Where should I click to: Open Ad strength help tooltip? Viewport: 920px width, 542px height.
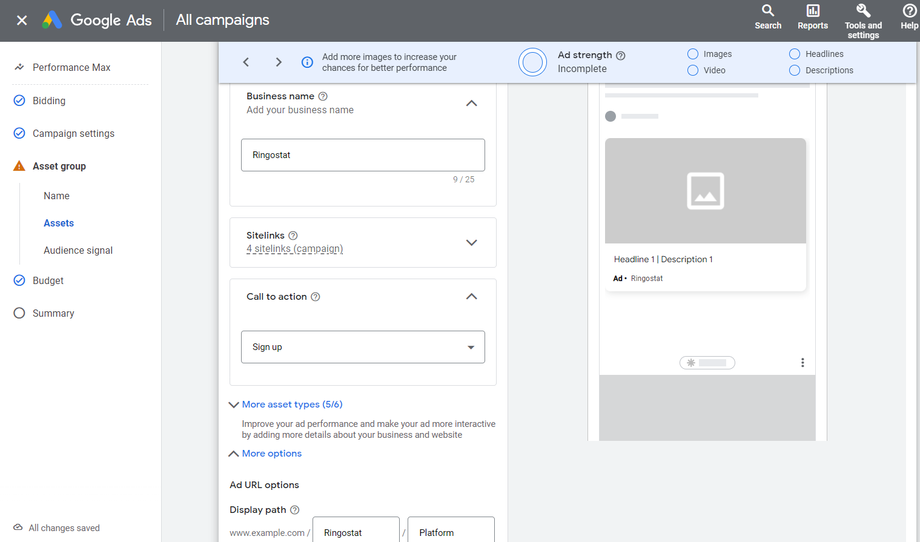click(620, 56)
